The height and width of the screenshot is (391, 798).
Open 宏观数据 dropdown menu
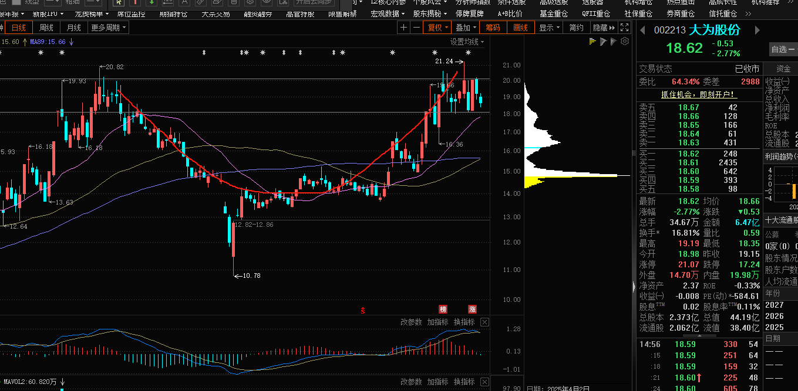point(388,13)
